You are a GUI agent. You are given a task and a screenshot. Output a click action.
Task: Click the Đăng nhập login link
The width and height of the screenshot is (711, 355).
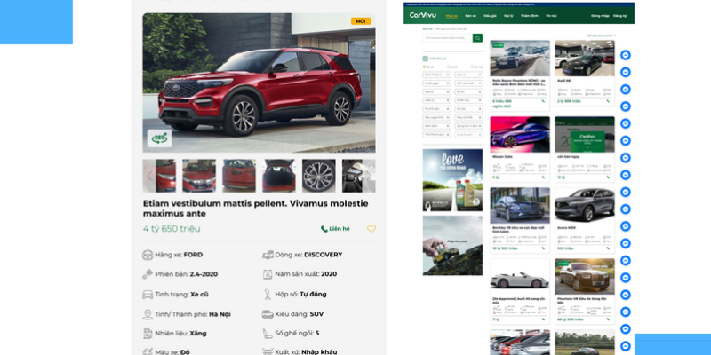click(600, 15)
